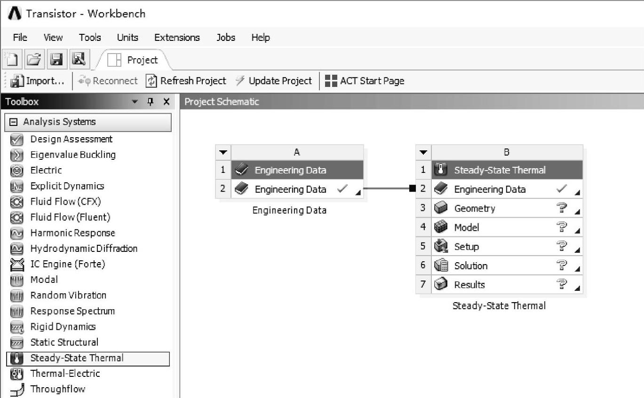
Task: Select the Electric analysis icon
Action: click(x=17, y=171)
